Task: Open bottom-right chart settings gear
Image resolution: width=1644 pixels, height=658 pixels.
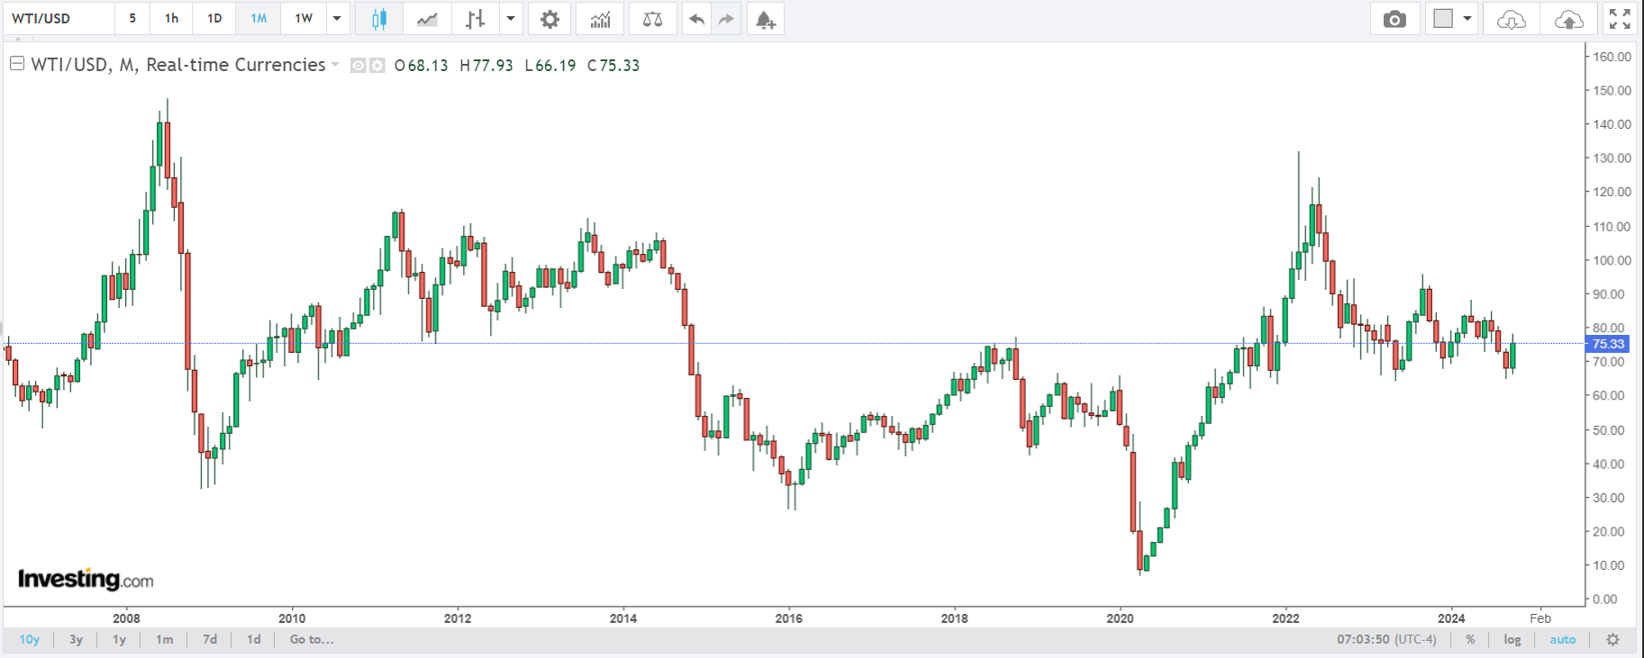Action: coord(1613,640)
